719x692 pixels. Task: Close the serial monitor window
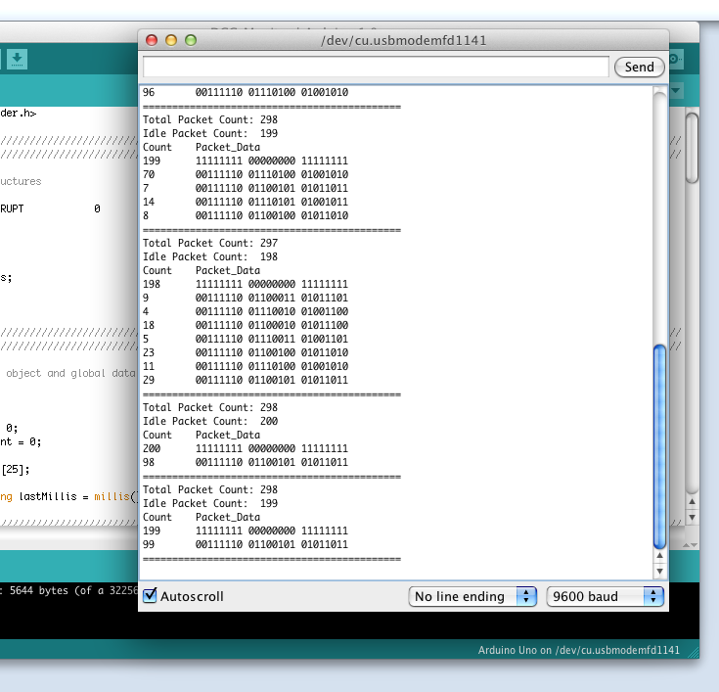152,40
